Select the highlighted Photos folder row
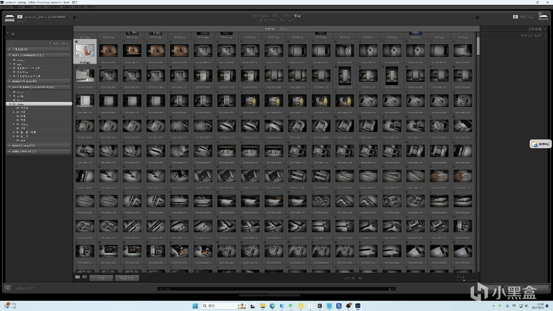Image resolution: width=553 pixels, height=311 pixels. [x=39, y=104]
